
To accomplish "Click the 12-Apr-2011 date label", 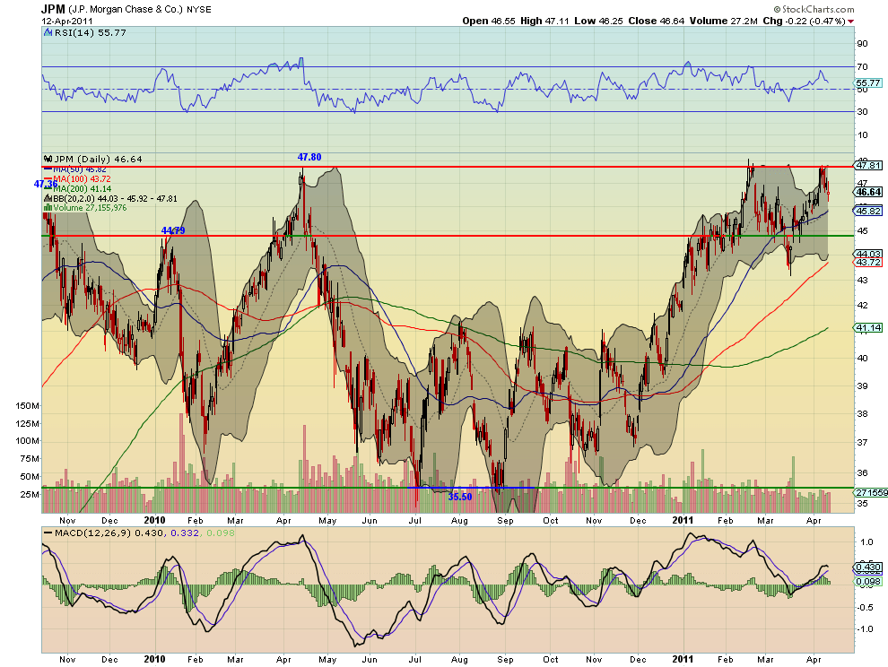I will tap(67, 21).
